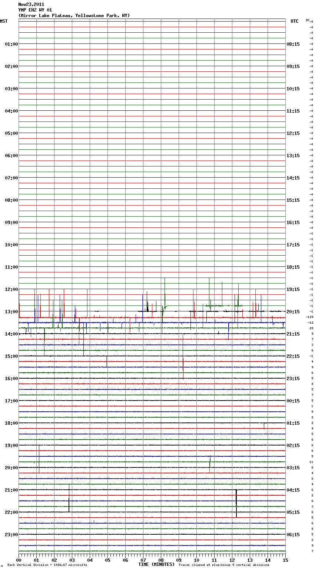Click the UTC time label "21:15"
The width and height of the screenshot is (315, 570).
tap(293, 334)
